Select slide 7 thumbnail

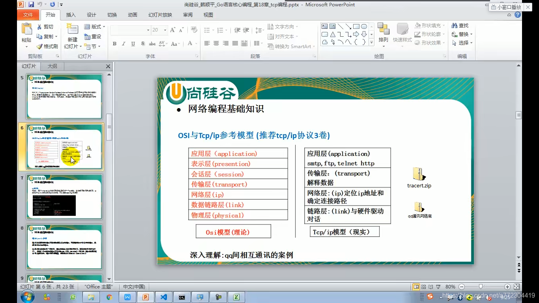(x=64, y=197)
